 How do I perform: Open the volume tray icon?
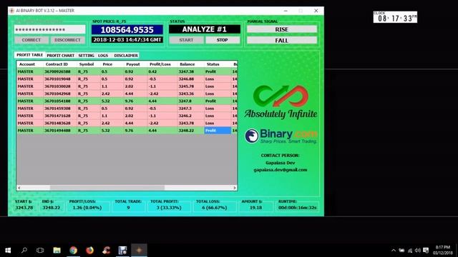418,251
